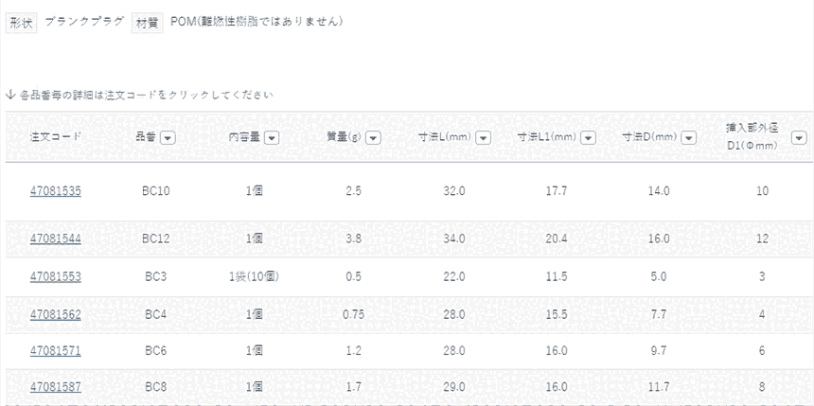
Task: Click the 注文コード column header
Action: (x=56, y=137)
